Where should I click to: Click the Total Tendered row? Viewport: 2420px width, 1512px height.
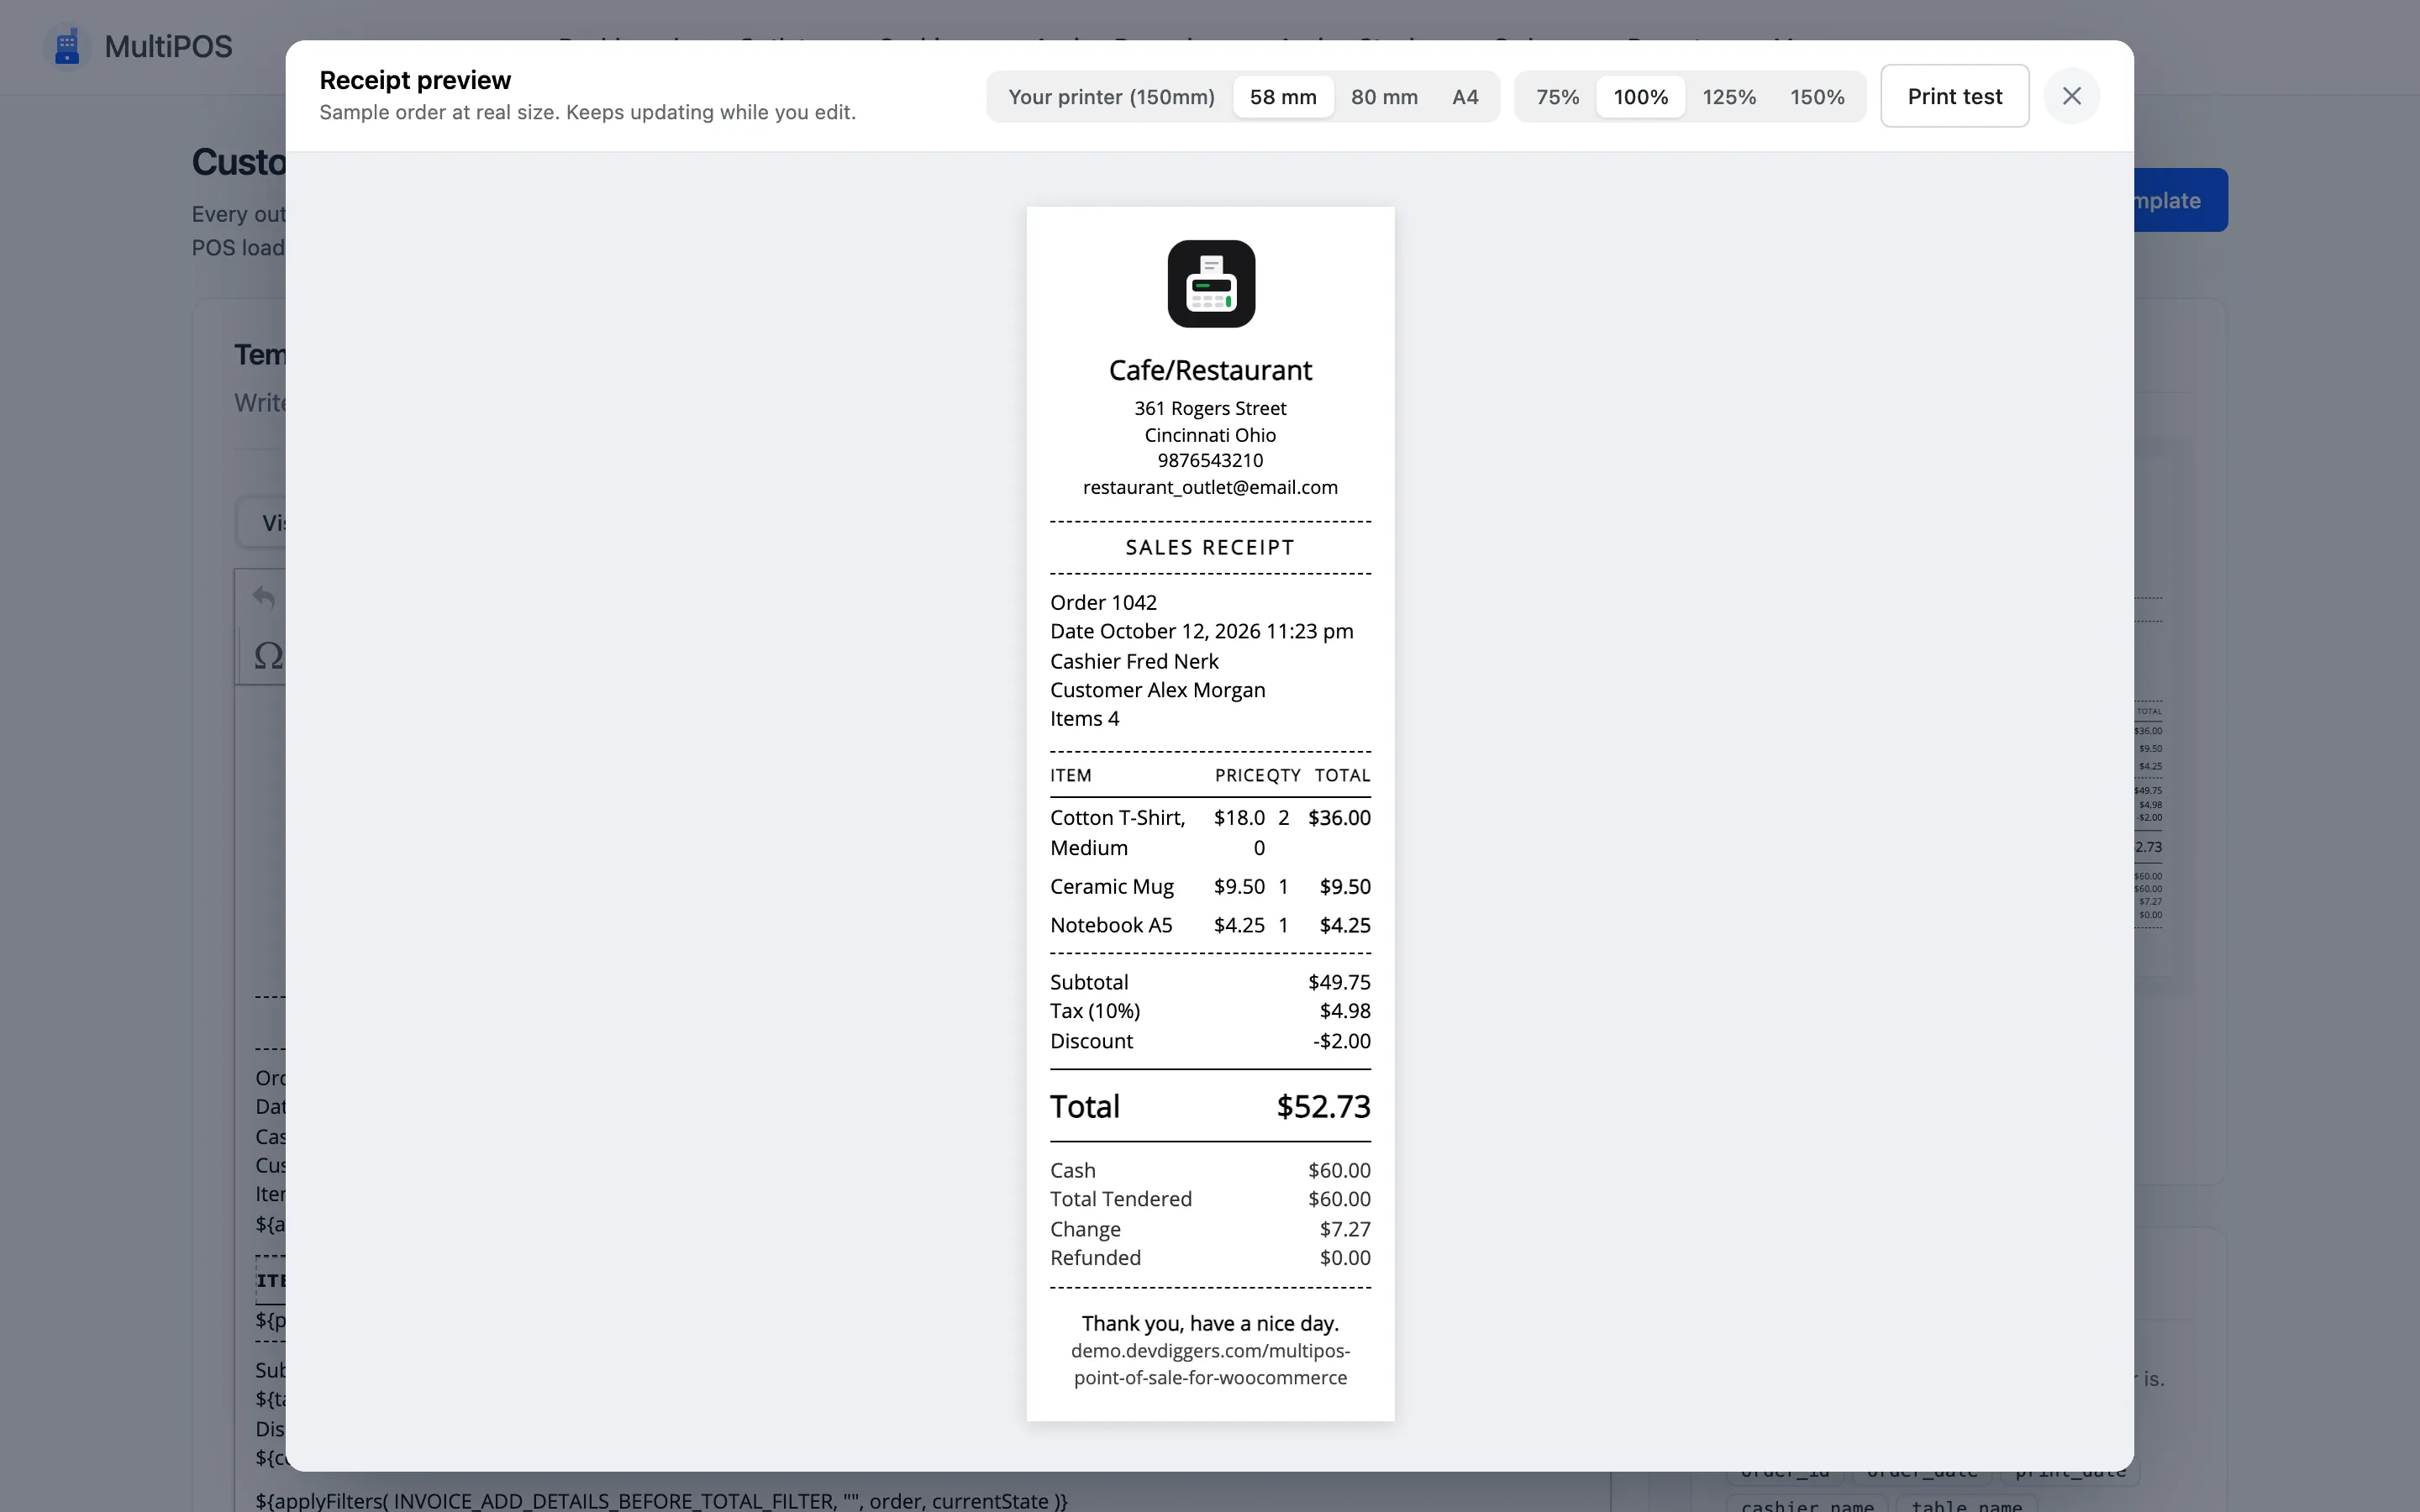pos(1210,1199)
